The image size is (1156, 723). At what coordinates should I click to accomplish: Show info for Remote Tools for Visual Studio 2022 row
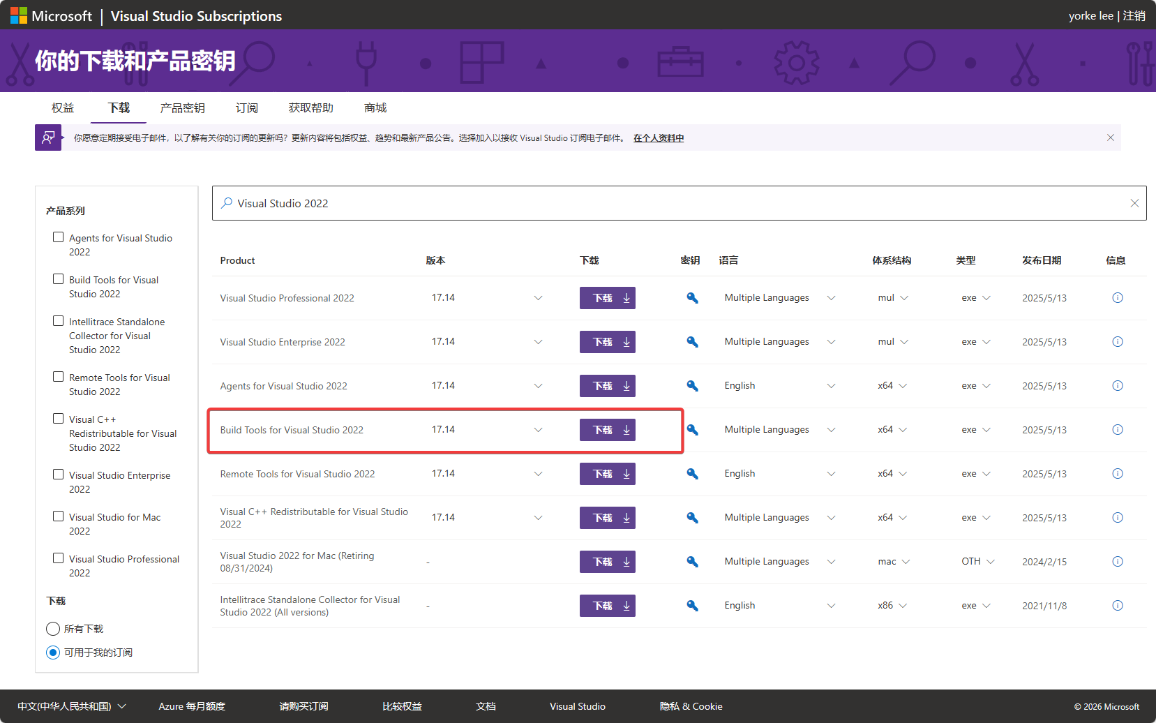pyautogui.click(x=1118, y=474)
